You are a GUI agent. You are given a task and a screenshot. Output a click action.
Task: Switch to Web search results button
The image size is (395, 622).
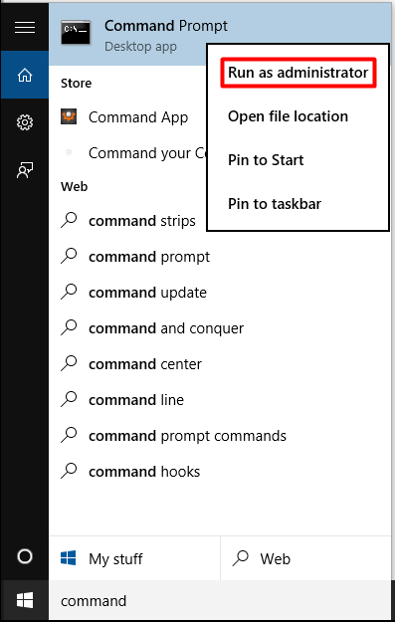tap(305, 558)
